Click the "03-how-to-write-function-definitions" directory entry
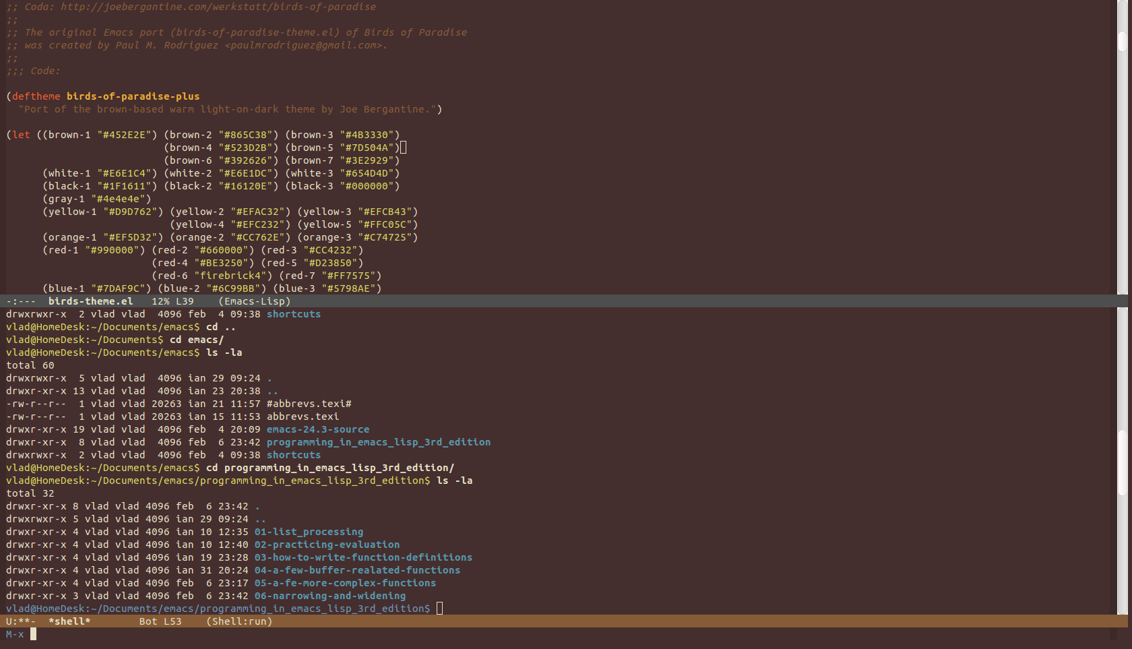Screen dimensions: 1132x649 [x=364, y=557]
